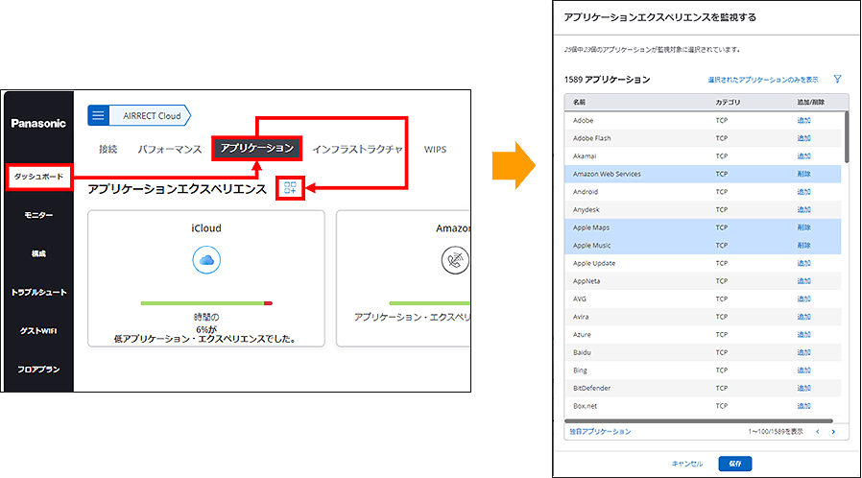Click 追加 for Azure row
This screenshot has height=478, width=862.
coord(803,335)
